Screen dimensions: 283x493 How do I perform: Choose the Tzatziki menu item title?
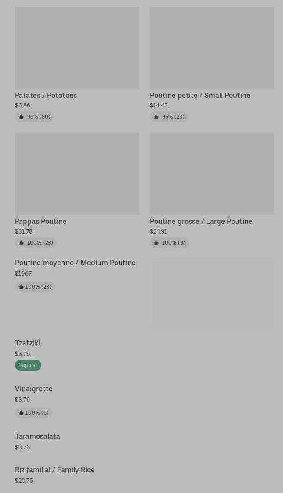(x=28, y=343)
